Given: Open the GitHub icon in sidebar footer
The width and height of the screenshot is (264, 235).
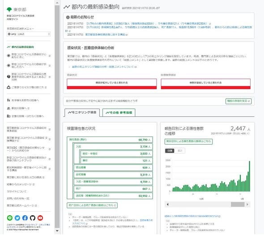Looking at the screenshot, I should pos(33,218).
